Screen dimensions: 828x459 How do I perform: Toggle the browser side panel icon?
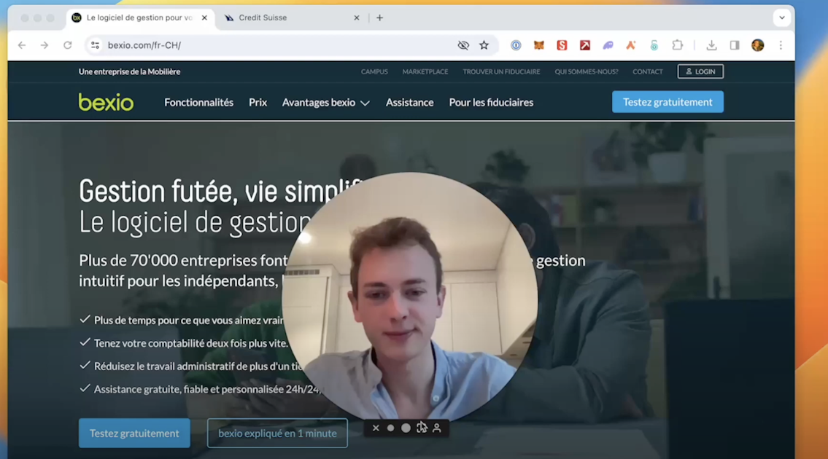[x=735, y=45]
